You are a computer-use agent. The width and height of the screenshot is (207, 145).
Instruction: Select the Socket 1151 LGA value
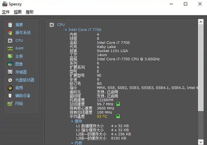tap(112, 51)
